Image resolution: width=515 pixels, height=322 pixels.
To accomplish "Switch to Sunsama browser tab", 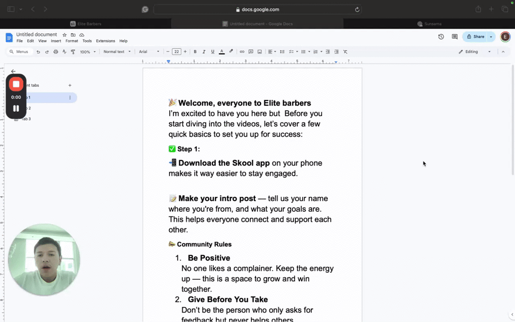I will 430,24.
